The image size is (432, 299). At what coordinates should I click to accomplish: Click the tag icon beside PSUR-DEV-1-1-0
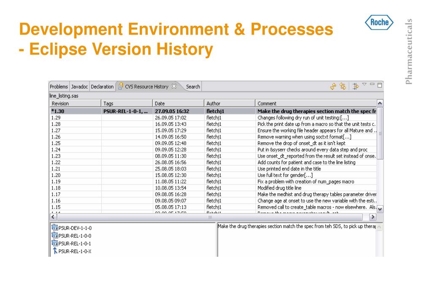[54, 228]
